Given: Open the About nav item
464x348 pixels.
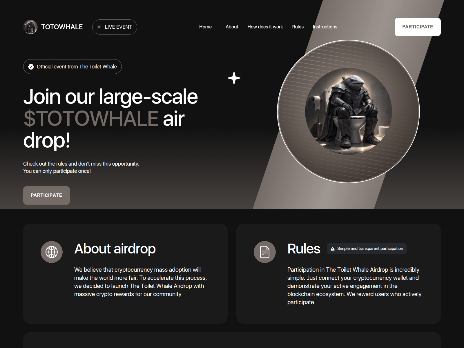Looking at the screenshot, I should [x=232, y=27].
